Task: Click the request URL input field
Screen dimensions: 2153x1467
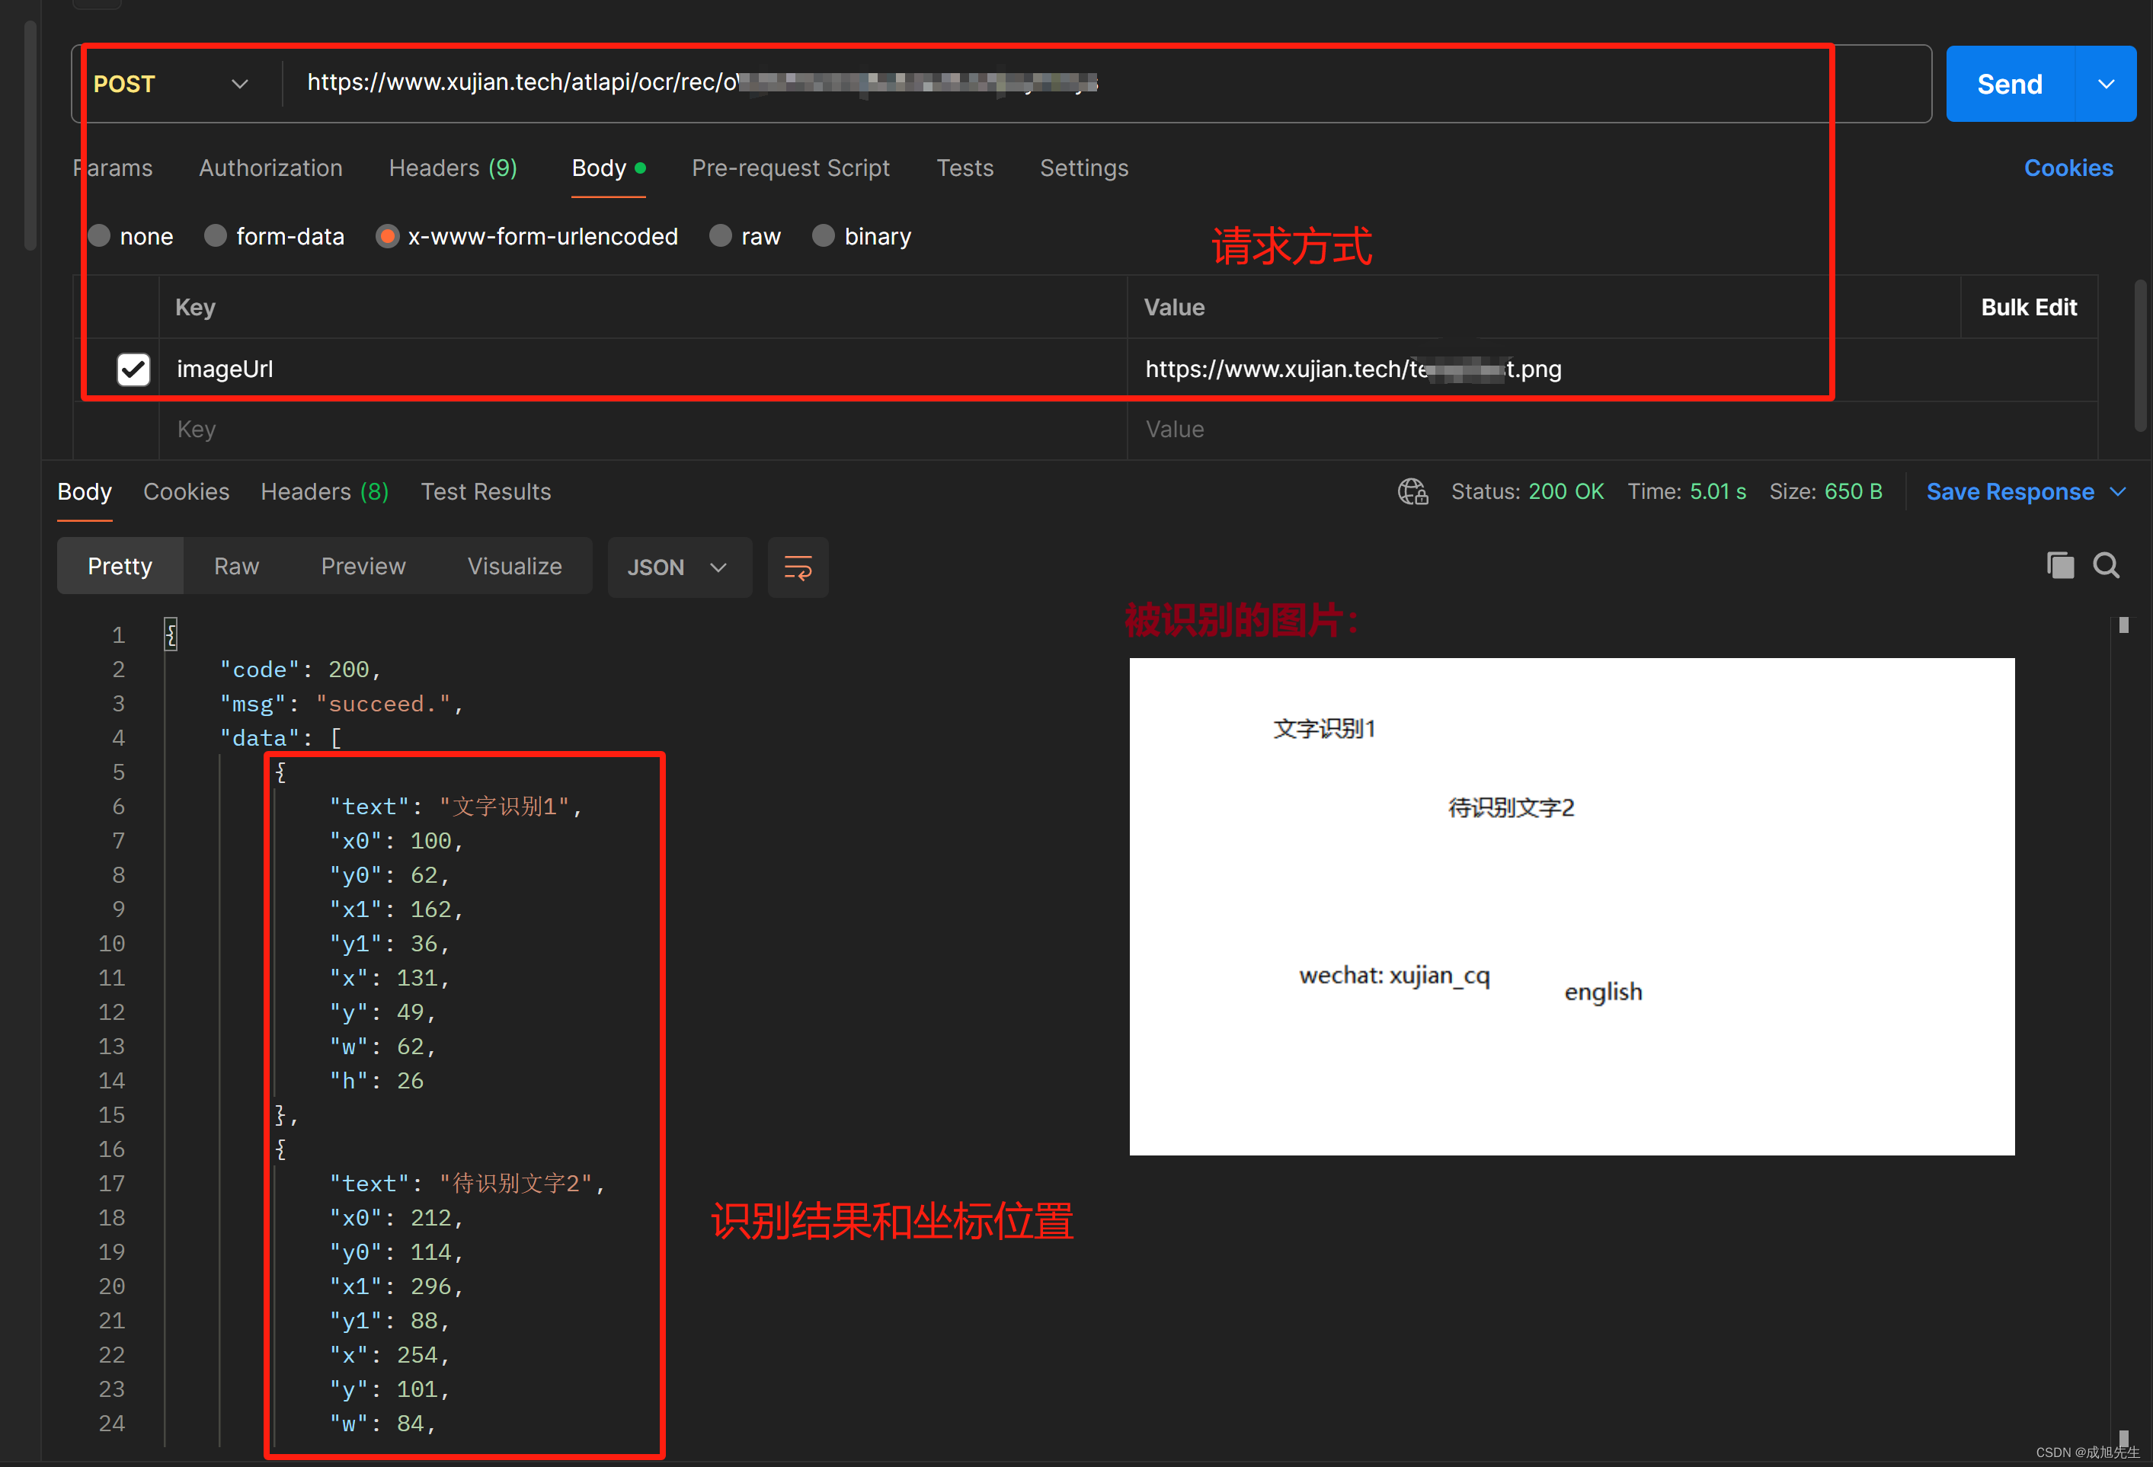Action: coord(1107,85)
